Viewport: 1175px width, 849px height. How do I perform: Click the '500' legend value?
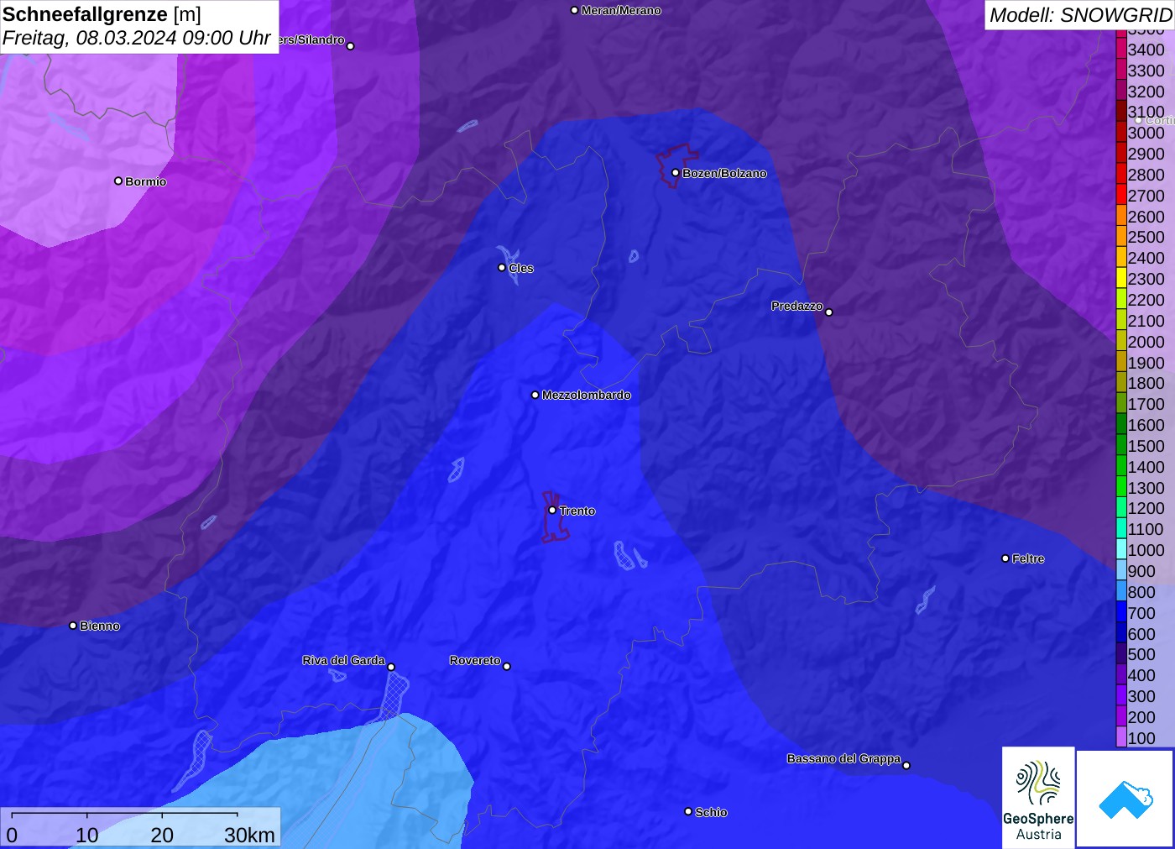click(x=1141, y=654)
